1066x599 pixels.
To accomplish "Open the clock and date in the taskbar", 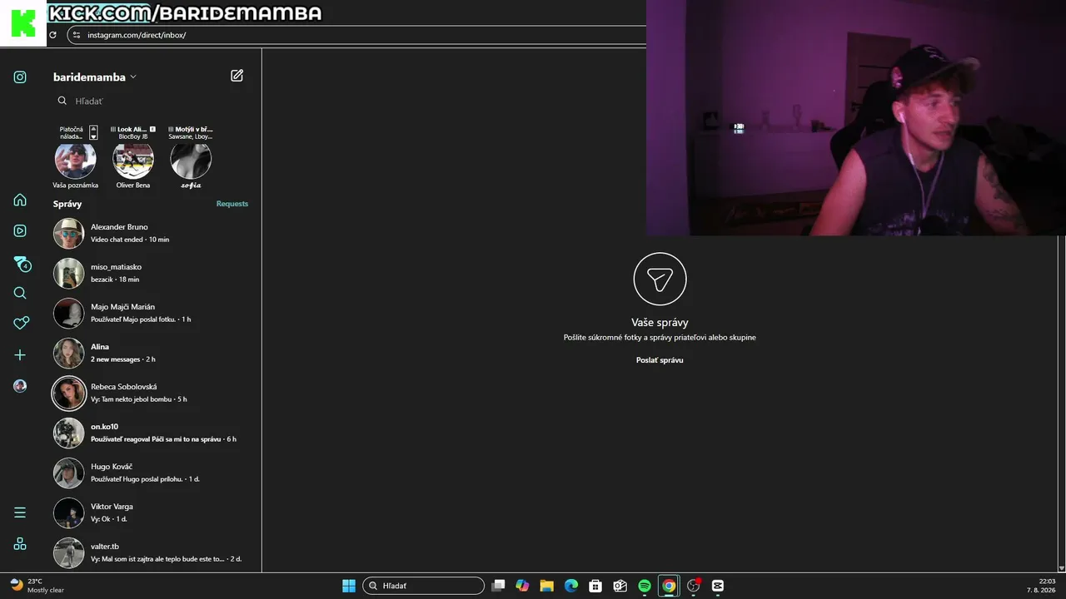I will [1041, 586].
